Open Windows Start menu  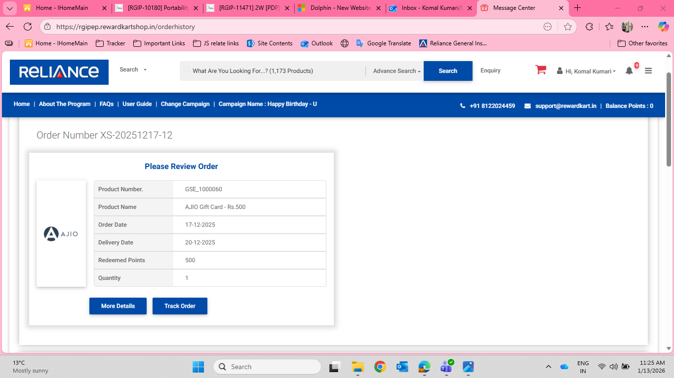click(198, 367)
